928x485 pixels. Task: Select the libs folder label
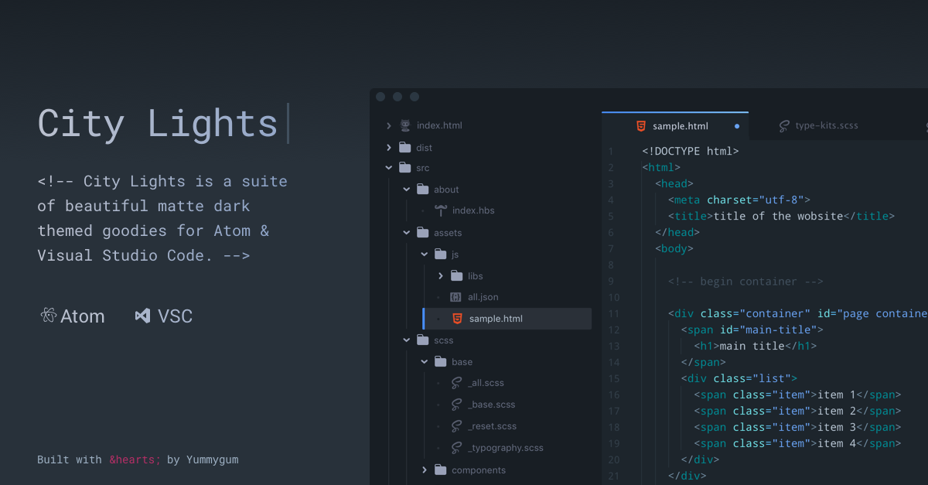476,275
